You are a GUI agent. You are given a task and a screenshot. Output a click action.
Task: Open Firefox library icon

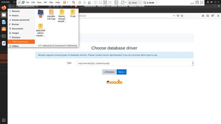pos(203,16)
